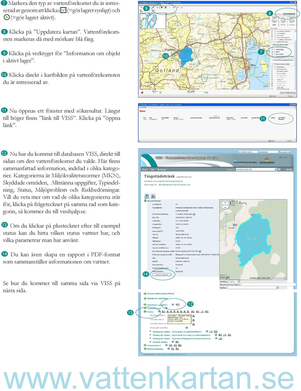Open the Verktyg menu in VISS
The height and width of the screenshot is (391, 301).
coord(161,169)
